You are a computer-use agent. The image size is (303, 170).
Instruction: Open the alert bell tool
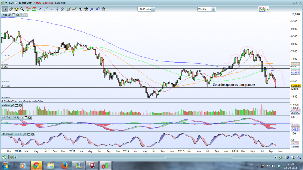17,9
